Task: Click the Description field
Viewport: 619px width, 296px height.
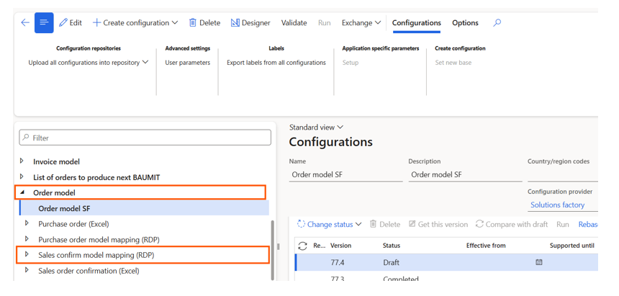Action: click(x=465, y=174)
